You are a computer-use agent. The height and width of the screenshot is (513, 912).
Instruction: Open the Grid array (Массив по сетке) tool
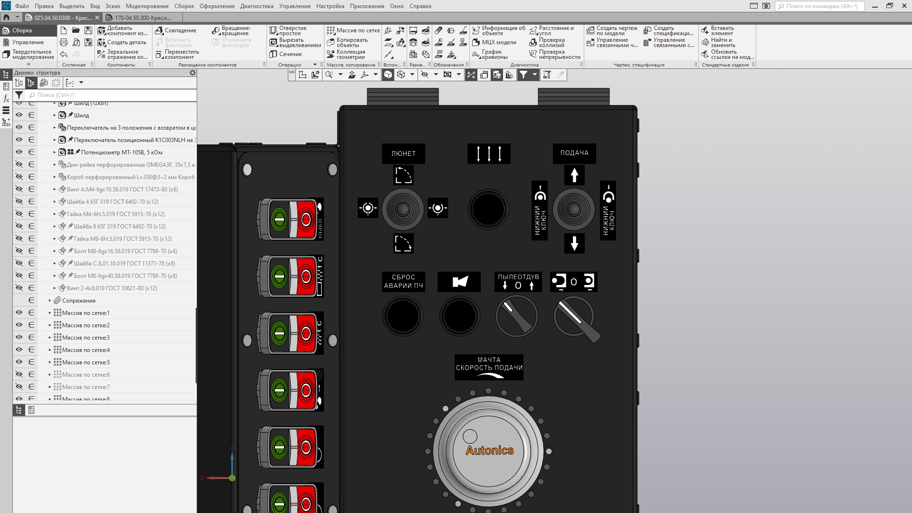coord(331,30)
